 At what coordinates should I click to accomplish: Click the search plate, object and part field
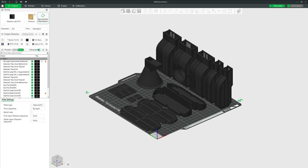tap(24, 53)
